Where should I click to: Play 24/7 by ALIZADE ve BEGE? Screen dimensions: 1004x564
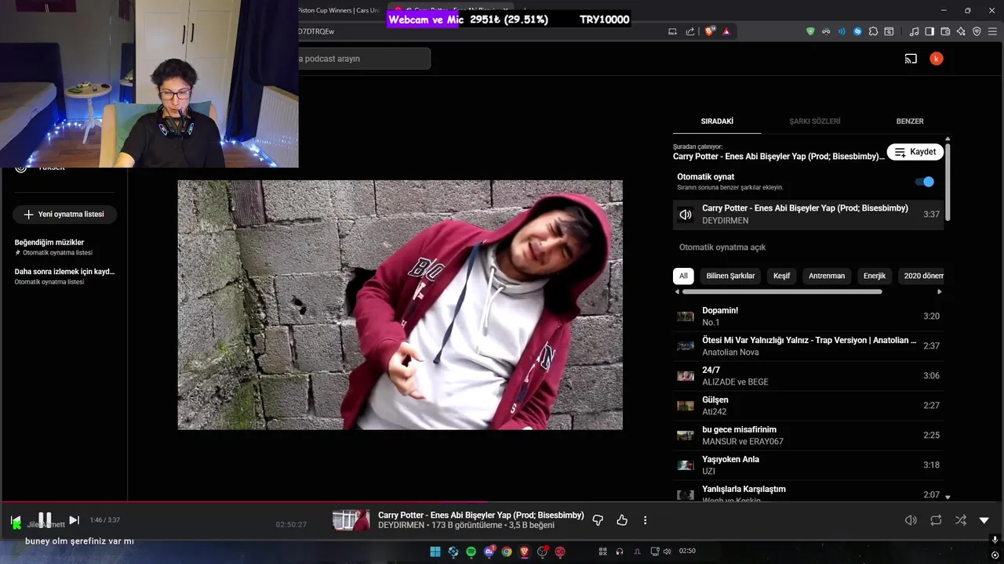[808, 376]
